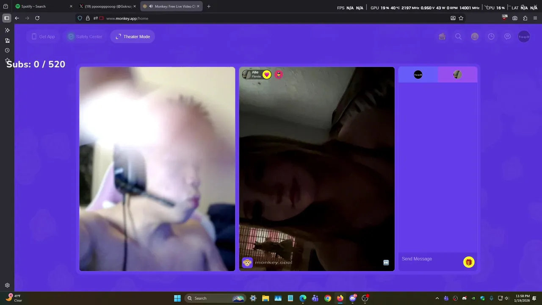Viewport: 542px width, 305px height.
Task: Open OBS Studio from the taskbar
Action: click(365, 298)
